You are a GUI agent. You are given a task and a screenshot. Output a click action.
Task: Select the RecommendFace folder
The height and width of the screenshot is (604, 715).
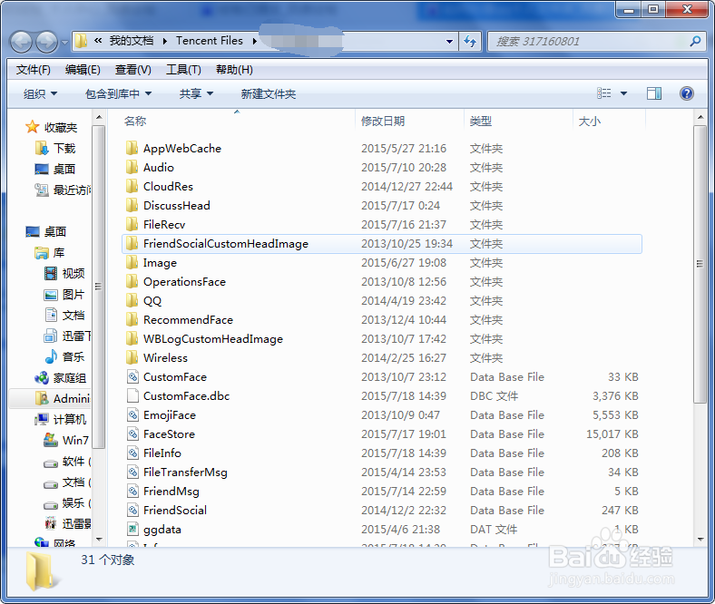pyautogui.click(x=188, y=320)
